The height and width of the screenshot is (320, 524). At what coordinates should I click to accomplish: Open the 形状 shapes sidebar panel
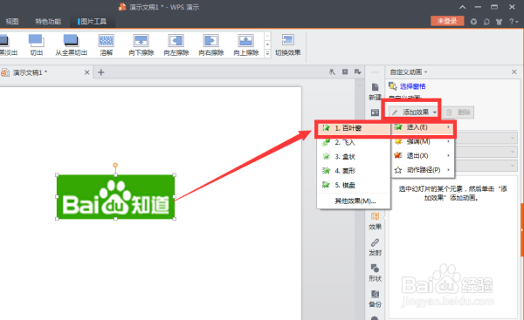(x=375, y=273)
